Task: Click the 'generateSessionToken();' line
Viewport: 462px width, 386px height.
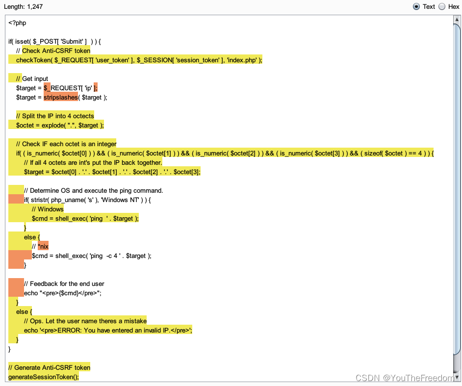Action: [x=44, y=377]
